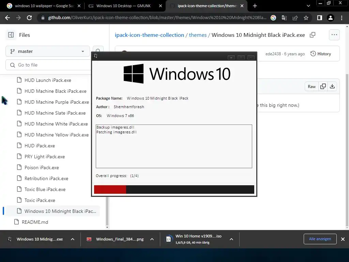Click the Raw button

pyautogui.click(x=312, y=86)
